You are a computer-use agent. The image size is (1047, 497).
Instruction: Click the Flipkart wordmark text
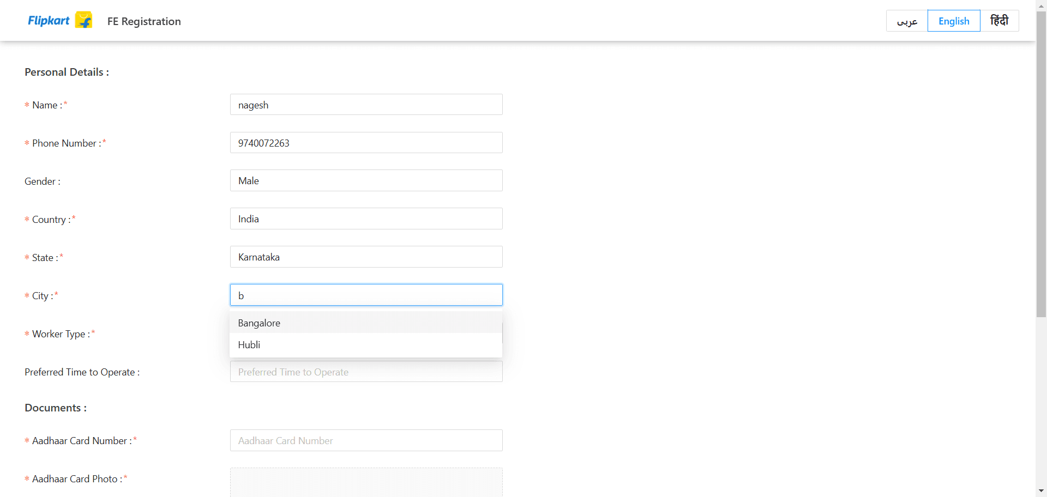click(49, 20)
